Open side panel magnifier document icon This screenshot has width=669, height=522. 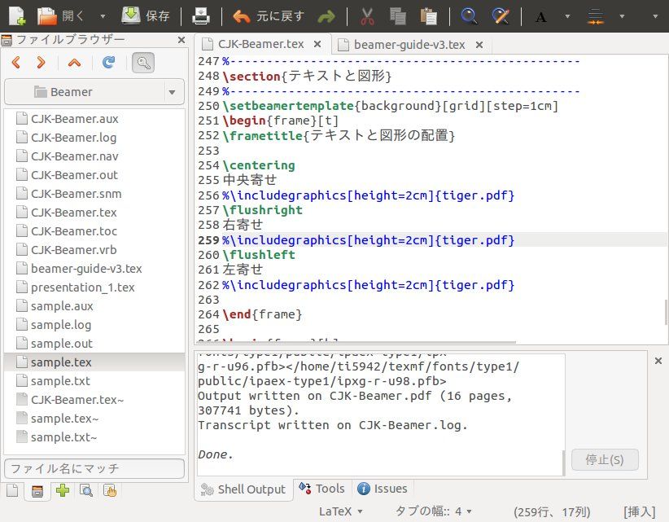[86, 491]
